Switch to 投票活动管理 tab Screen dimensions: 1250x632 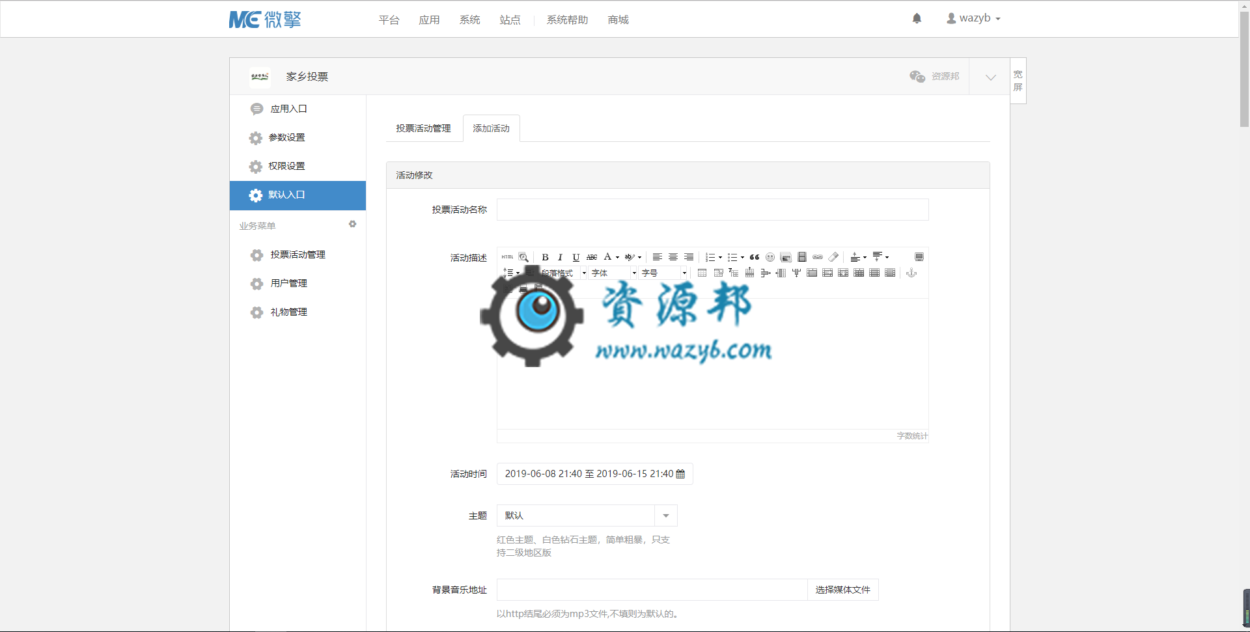point(423,128)
